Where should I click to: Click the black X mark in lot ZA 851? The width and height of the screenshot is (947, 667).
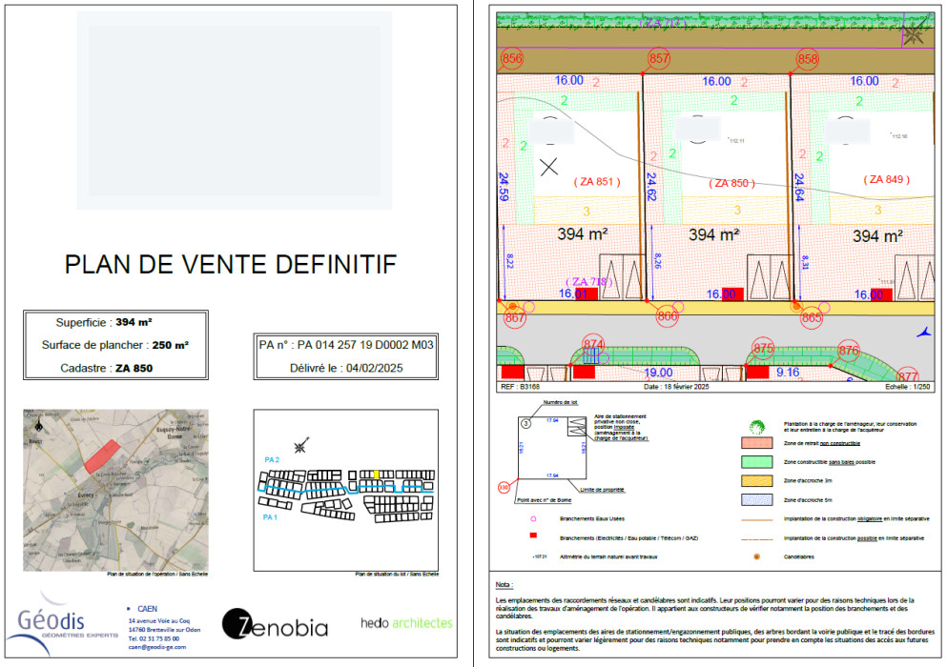click(x=548, y=167)
